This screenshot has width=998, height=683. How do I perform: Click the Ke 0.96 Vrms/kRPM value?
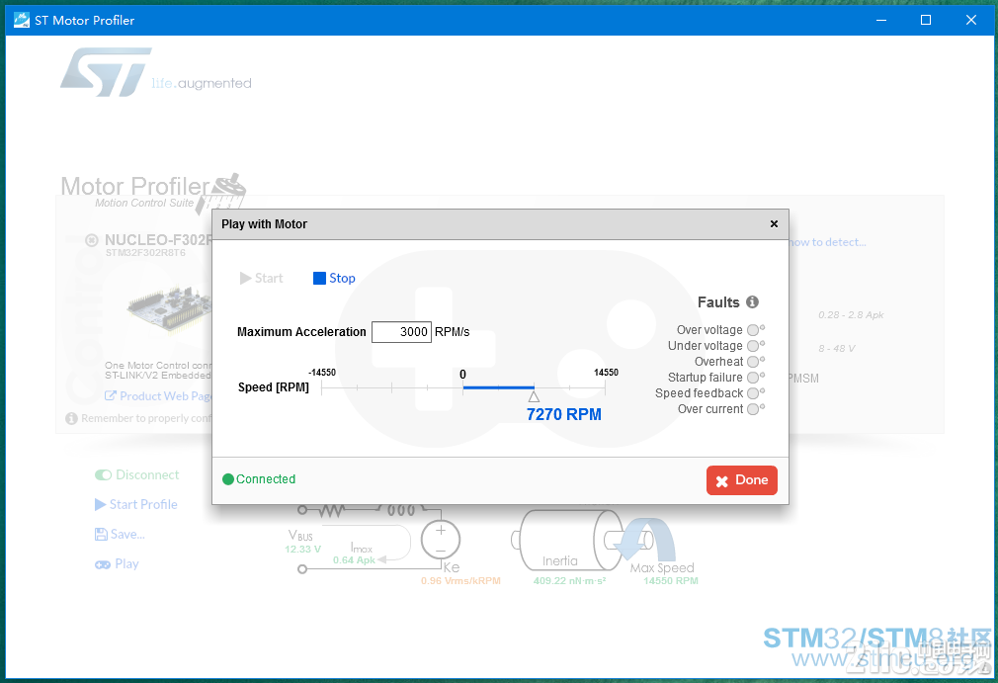click(x=460, y=580)
